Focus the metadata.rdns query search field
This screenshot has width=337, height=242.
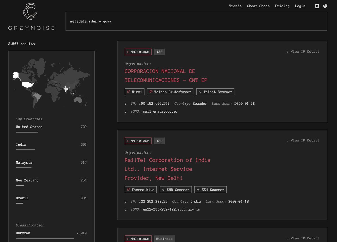point(196,21)
